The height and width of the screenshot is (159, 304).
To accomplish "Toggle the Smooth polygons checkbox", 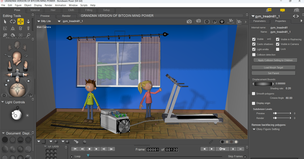I will click(x=254, y=94).
